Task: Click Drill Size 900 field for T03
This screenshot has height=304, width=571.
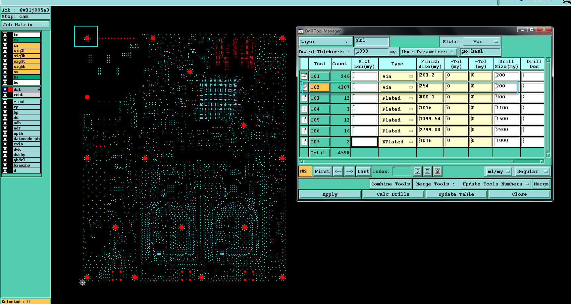Action: coord(506,98)
